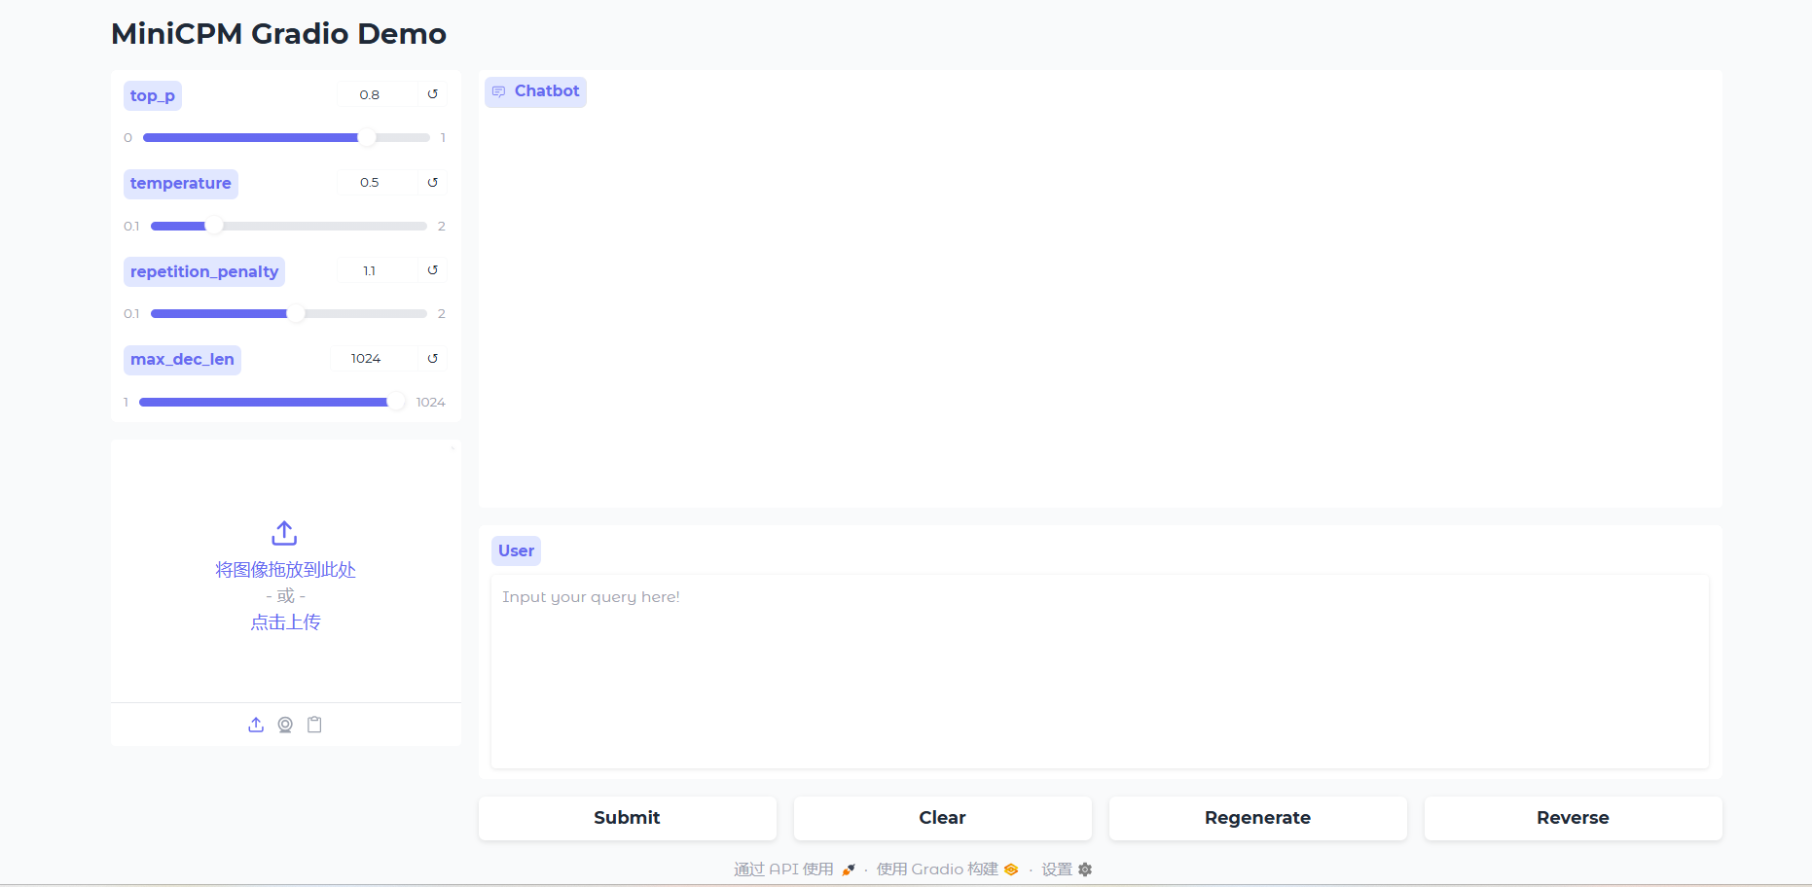The width and height of the screenshot is (1812, 887).
Task: Click the temperature slider track
Action: coord(289,226)
